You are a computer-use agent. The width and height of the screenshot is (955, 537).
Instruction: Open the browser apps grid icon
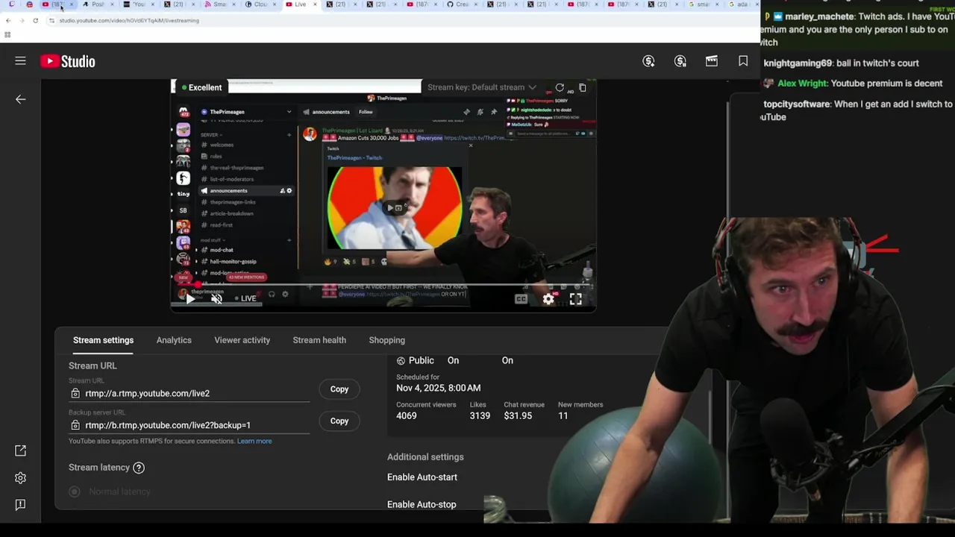pos(7,34)
